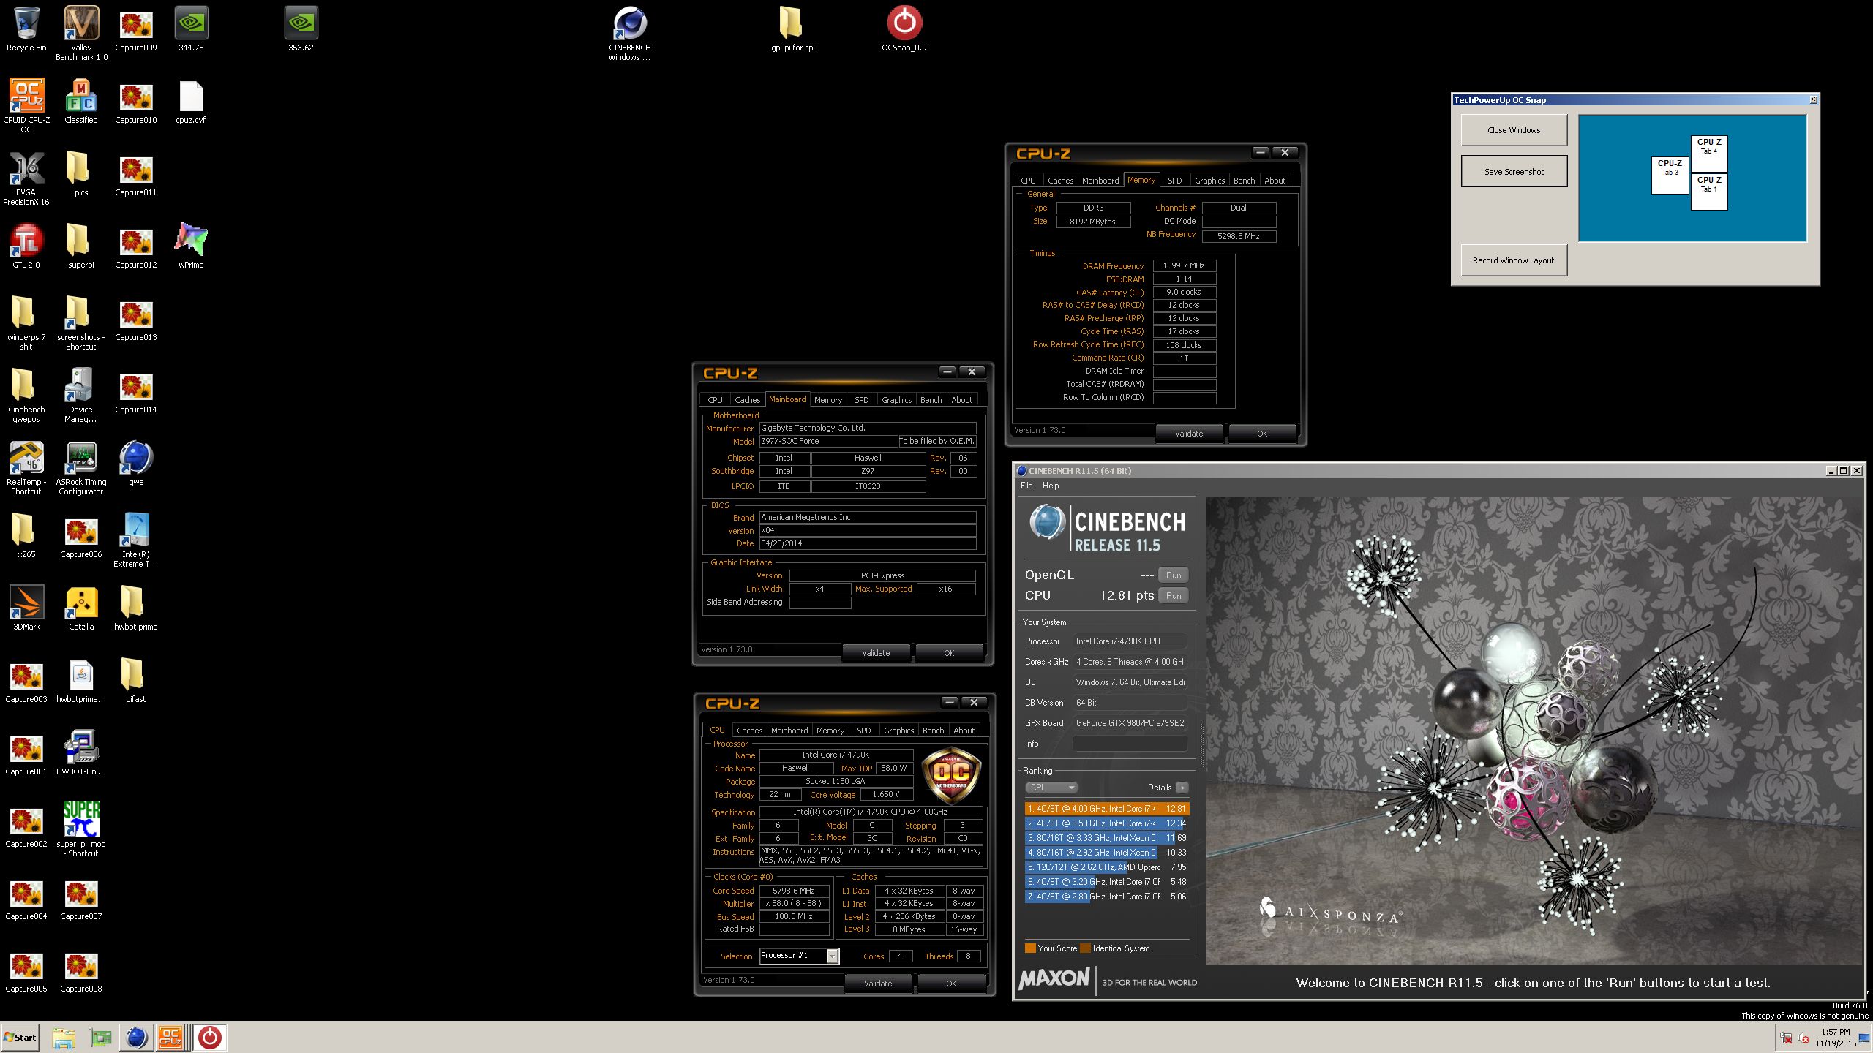Select SPD tab in the Memory CPU-Z window
This screenshot has height=1053, width=1873.
pyautogui.click(x=1174, y=181)
